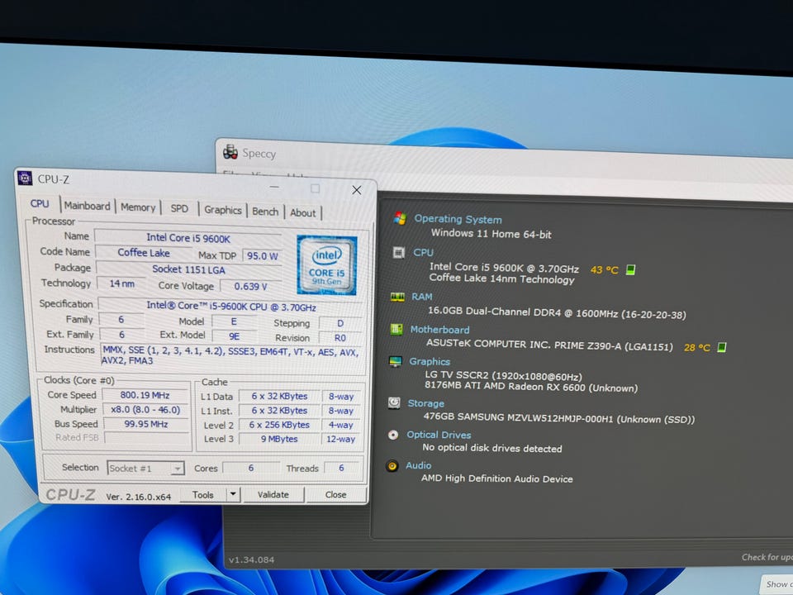Open the SPD tab in CPU-Z
Image resolution: width=793 pixels, height=595 pixels.
[179, 208]
